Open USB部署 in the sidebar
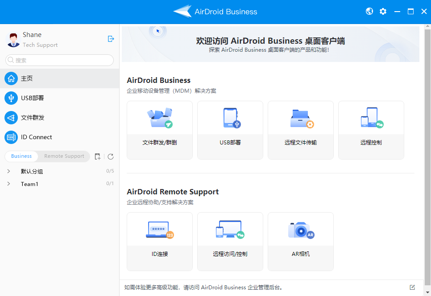431x296 pixels. (60, 98)
